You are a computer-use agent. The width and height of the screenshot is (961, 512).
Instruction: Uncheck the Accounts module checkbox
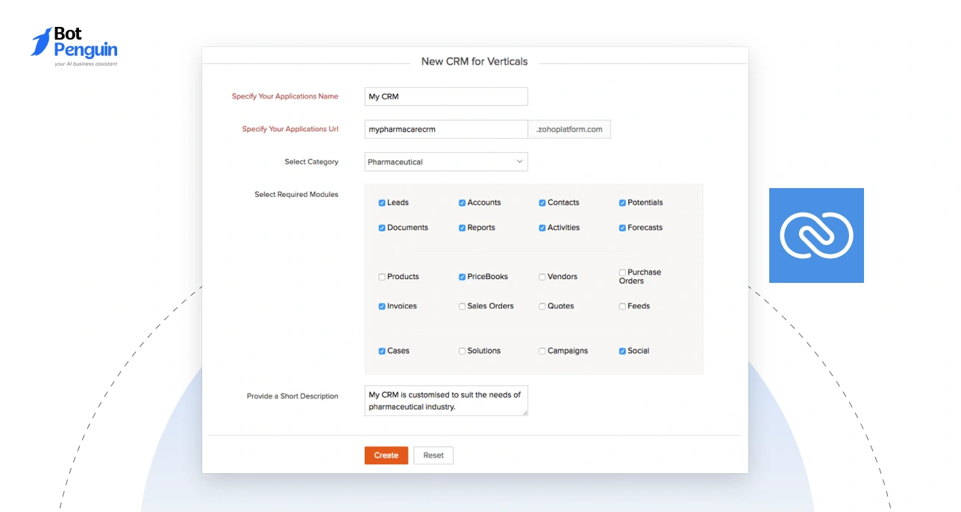462,203
